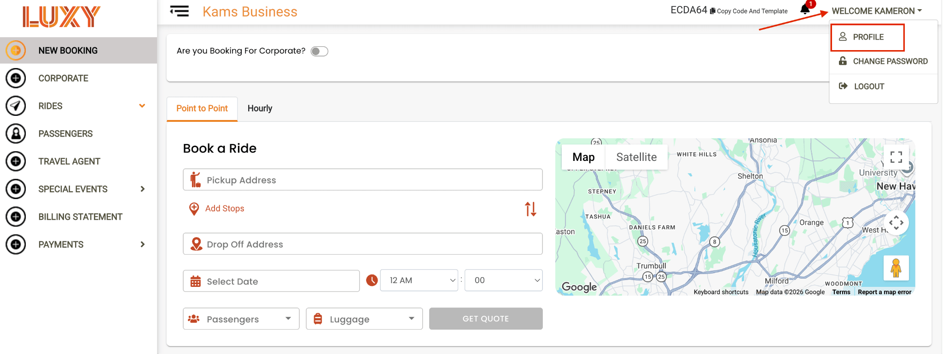Select Profile from the user menu
The width and height of the screenshot is (943, 354).
click(x=867, y=37)
